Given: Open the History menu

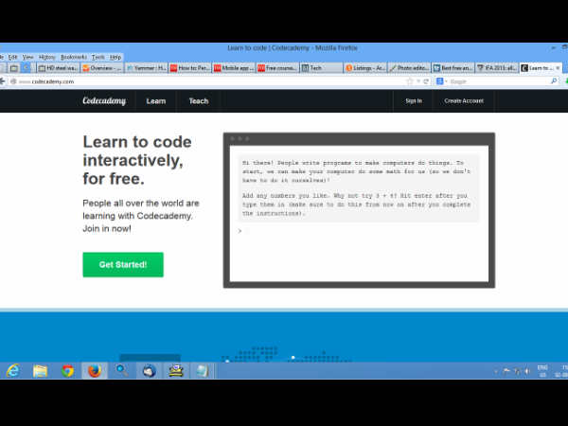Looking at the screenshot, I should tap(47, 57).
